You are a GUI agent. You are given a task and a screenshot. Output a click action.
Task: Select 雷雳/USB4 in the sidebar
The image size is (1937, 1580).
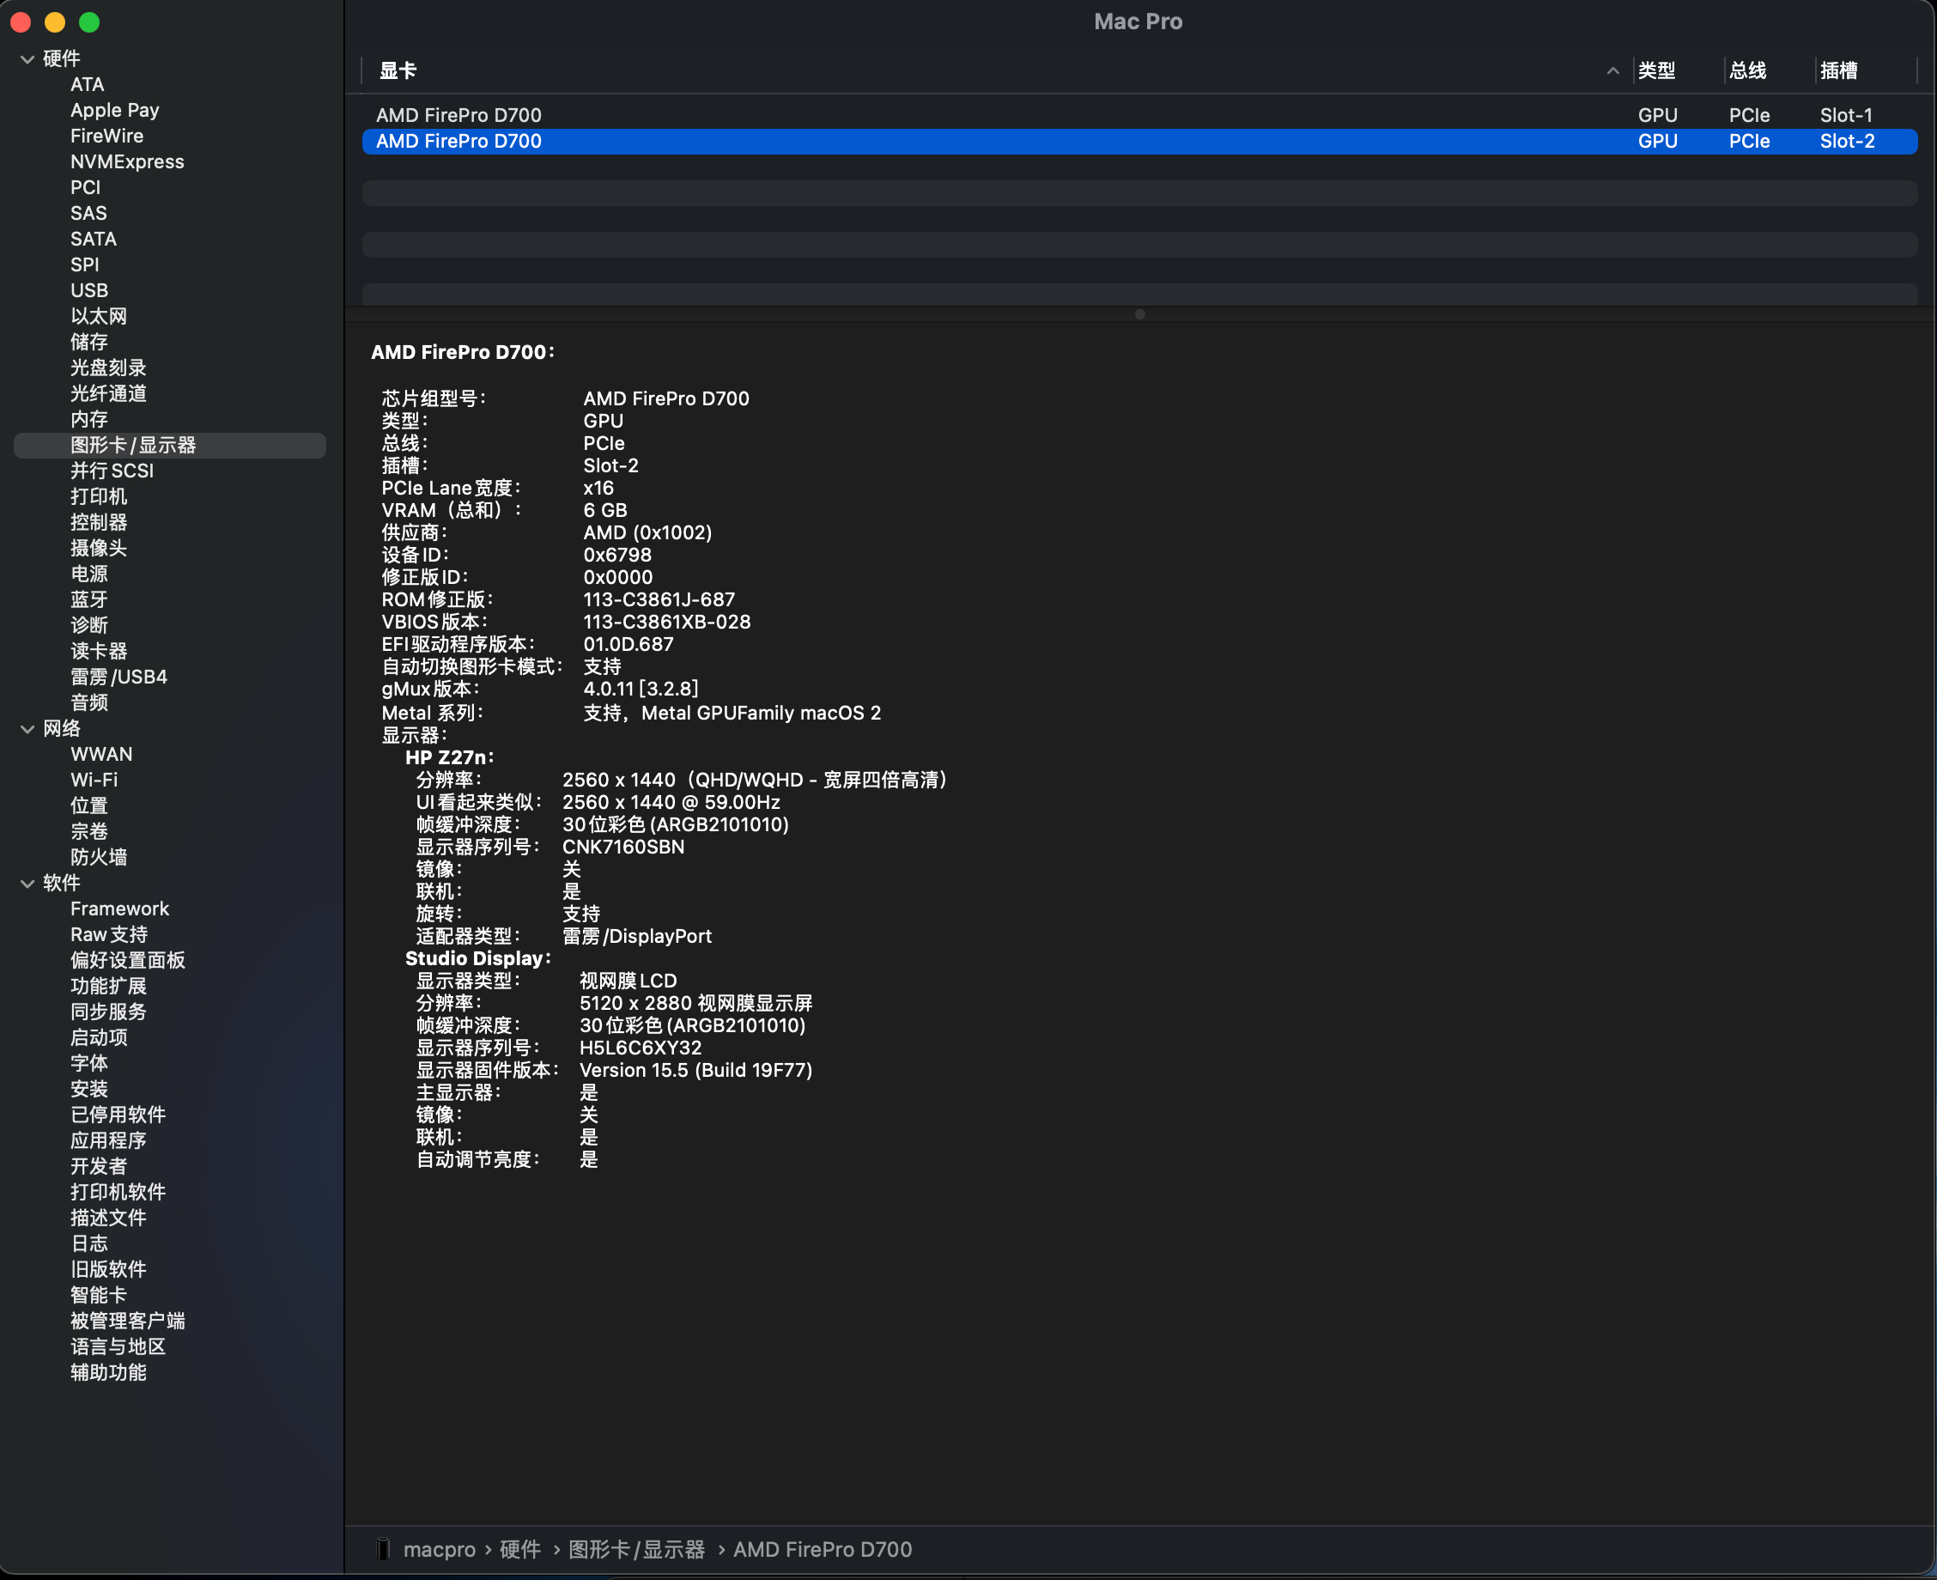[x=118, y=678]
